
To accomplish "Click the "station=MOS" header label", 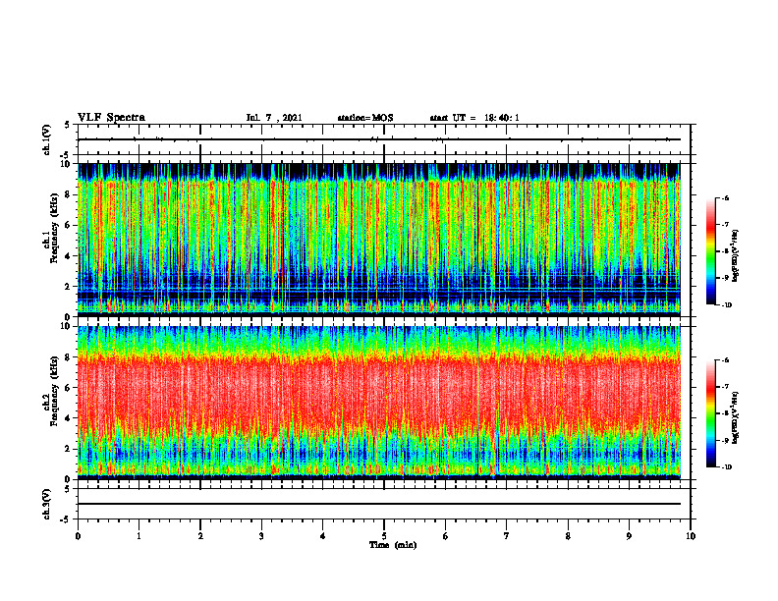I will (x=365, y=118).
